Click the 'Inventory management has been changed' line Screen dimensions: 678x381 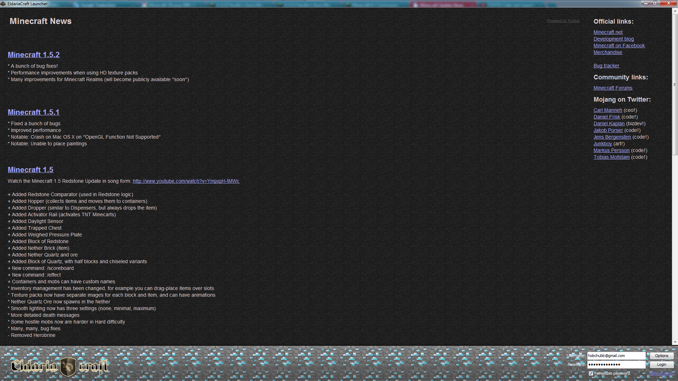[x=111, y=288]
